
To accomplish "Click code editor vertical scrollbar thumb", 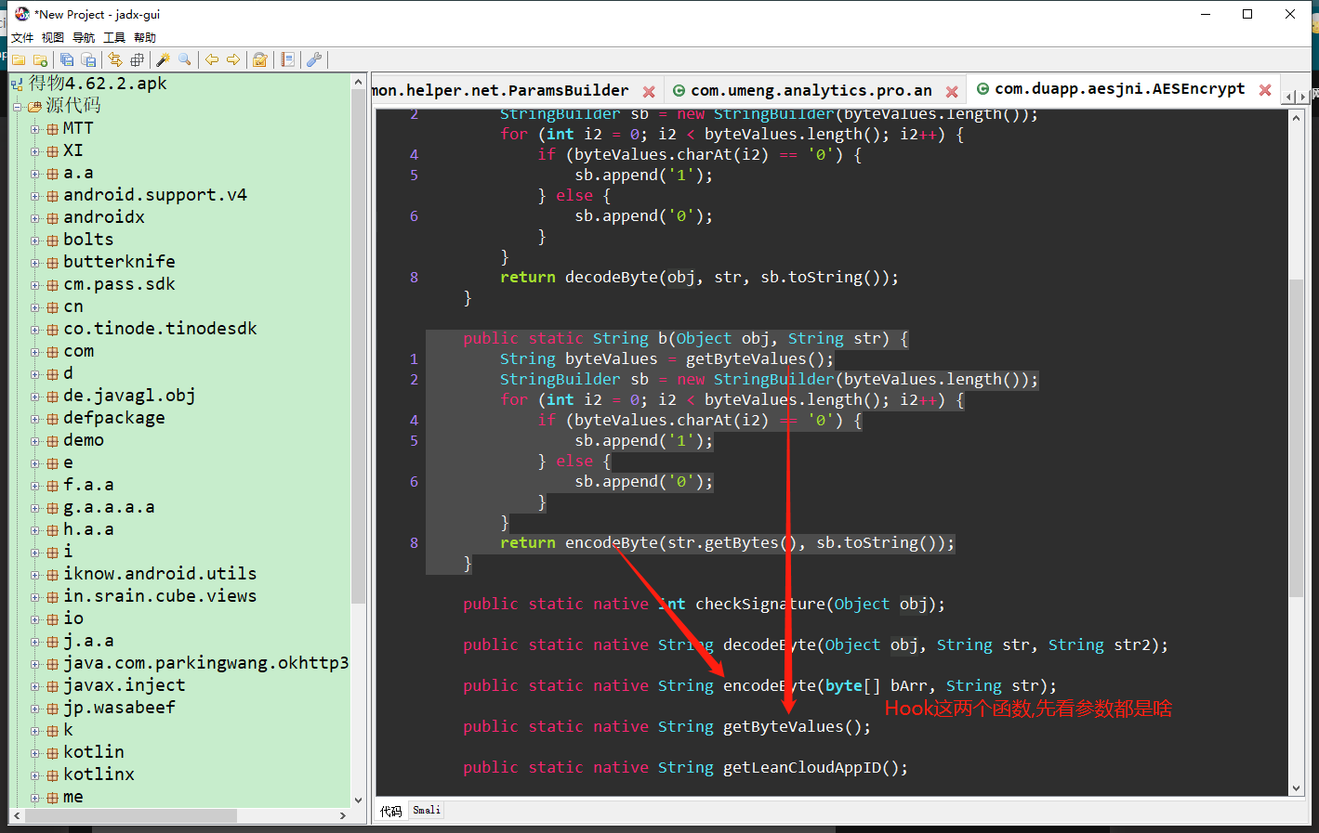I will coord(1297,437).
